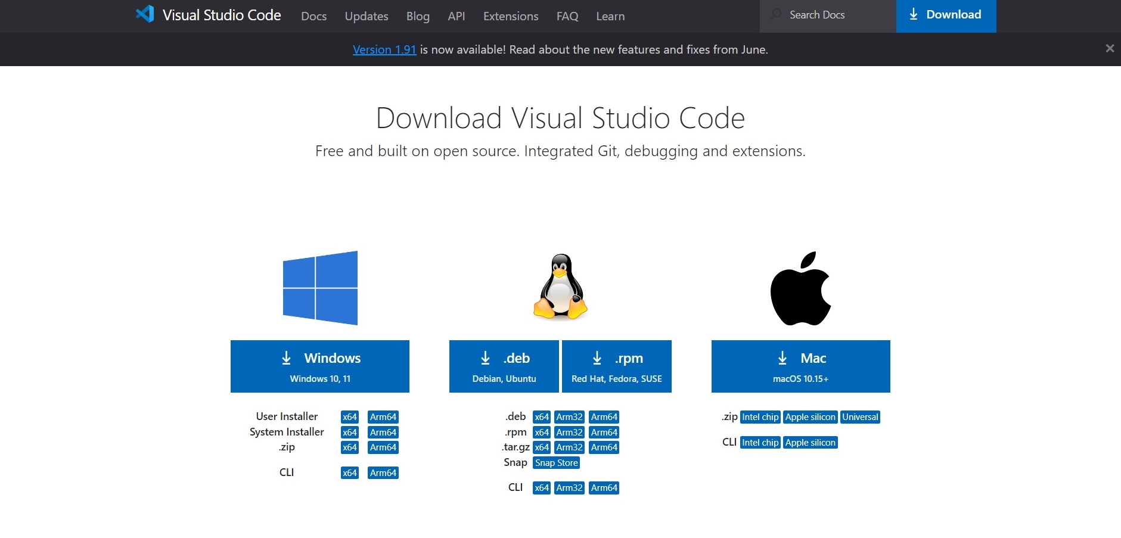Download Mac .zip for Apple silicon
The width and height of the screenshot is (1121, 538).
811,417
